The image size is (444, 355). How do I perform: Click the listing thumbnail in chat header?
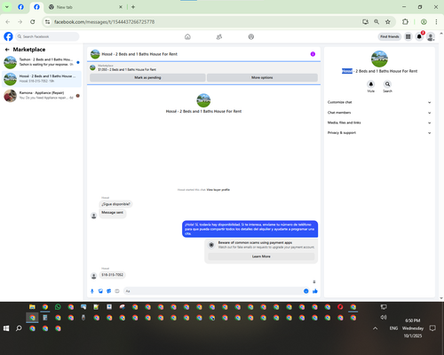(x=95, y=54)
